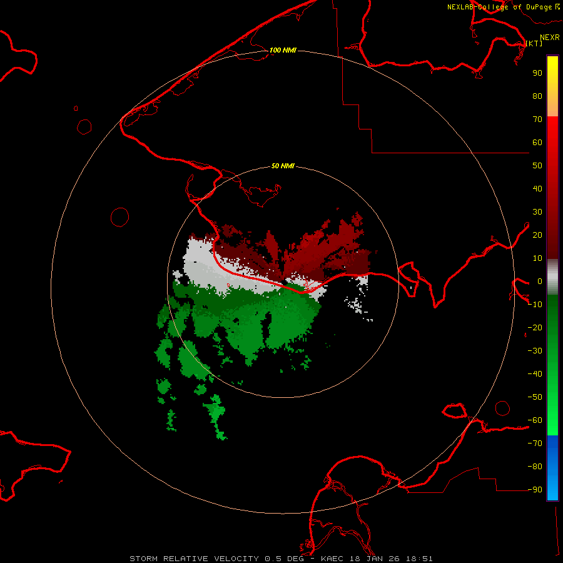Click the '40' value on velocity scale
The height and width of the screenshot is (563, 563).
pos(537,188)
